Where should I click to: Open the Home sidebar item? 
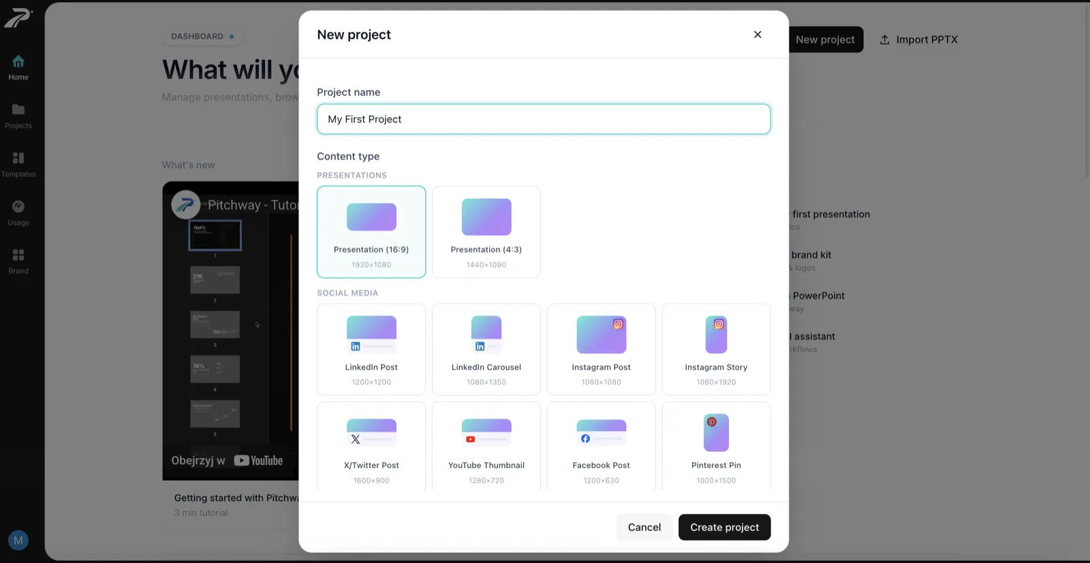click(18, 67)
